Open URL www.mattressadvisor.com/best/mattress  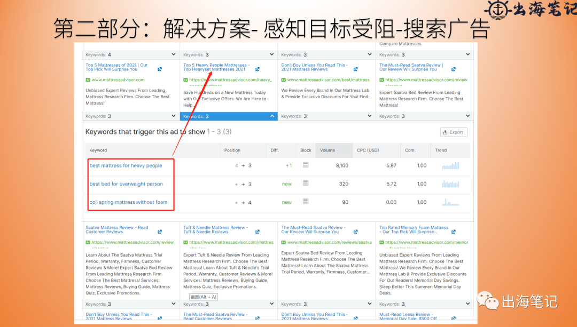tap(328, 79)
